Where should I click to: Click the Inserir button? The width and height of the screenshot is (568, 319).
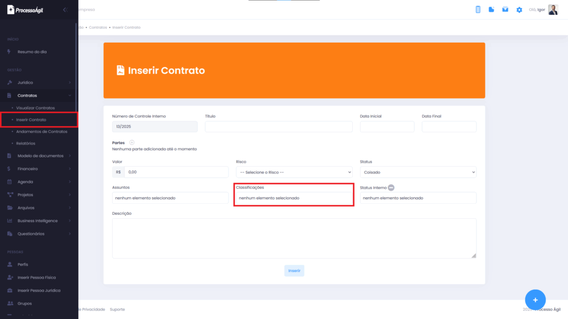point(294,270)
